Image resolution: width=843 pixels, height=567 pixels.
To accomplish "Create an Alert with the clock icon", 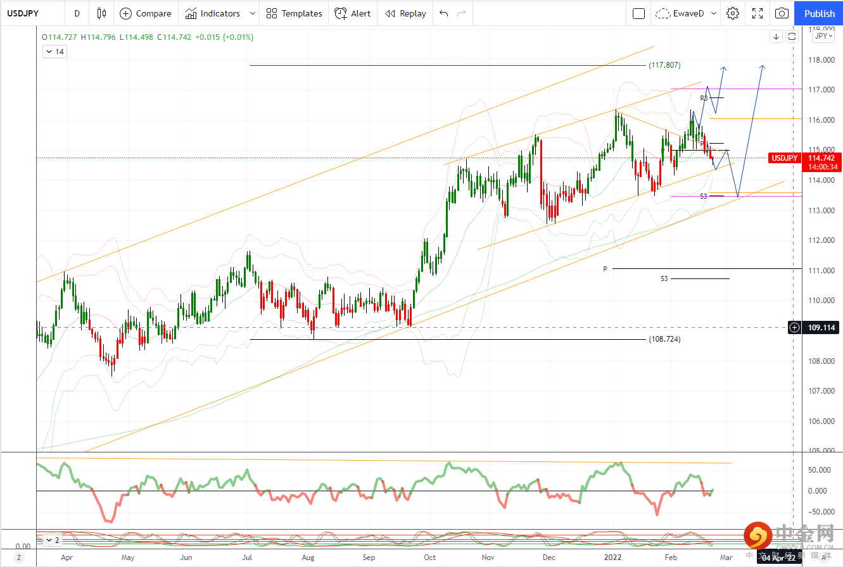I will [x=353, y=13].
